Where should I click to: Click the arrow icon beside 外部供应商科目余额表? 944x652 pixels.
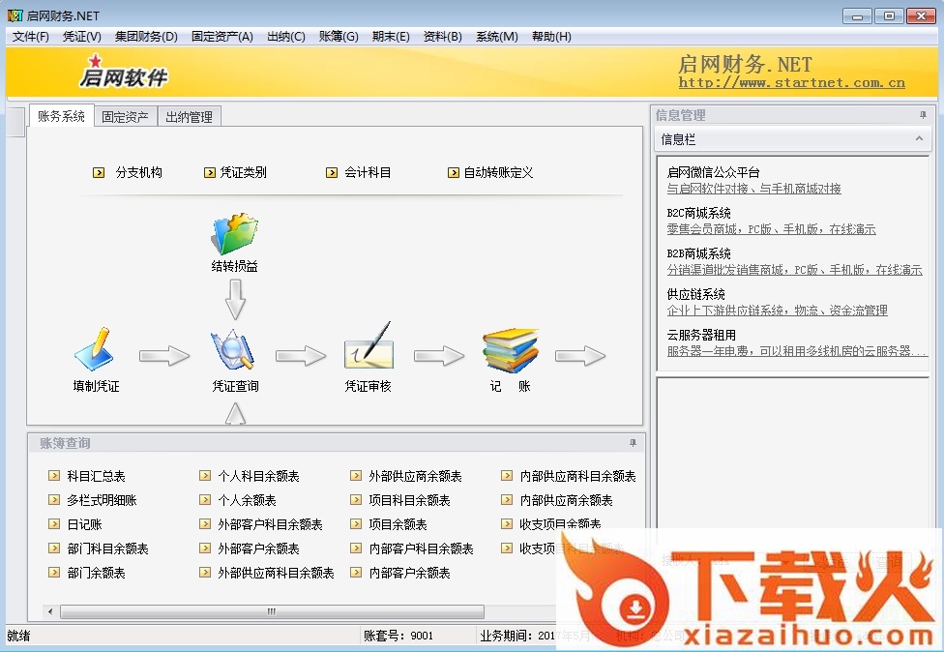pyautogui.click(x=205, y=572)
